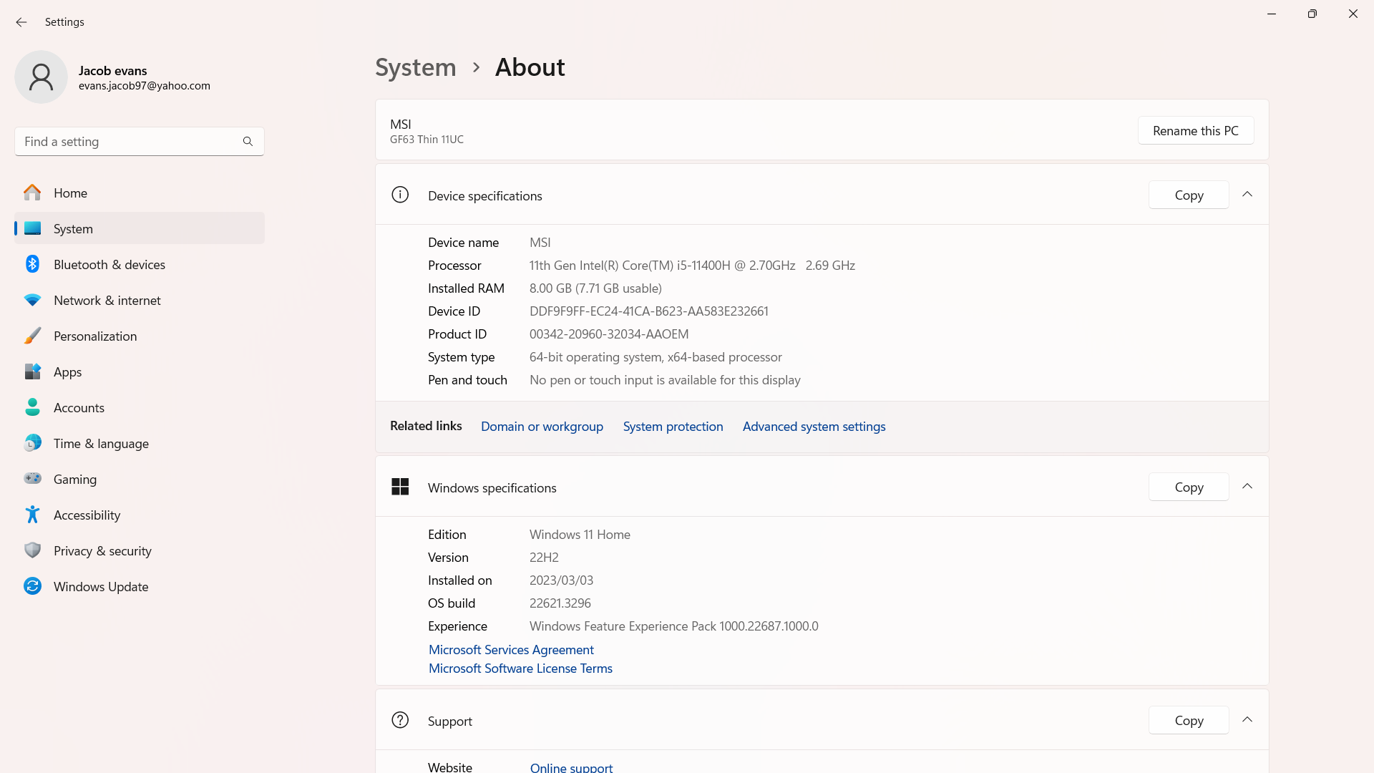Open Privacy shield icon in sidebar
Image resolution: width=1374 pixels, height=773 pixels.
coord(32,550)
